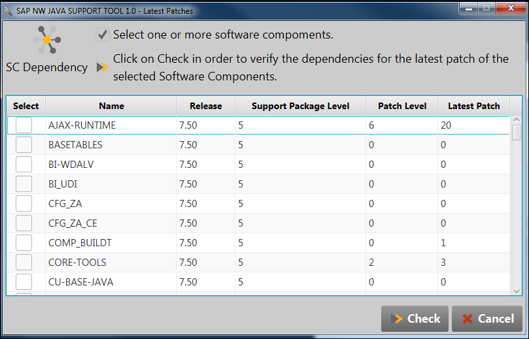The width and height of the screenshot is (529, 339).
Task: Click the Cancel button
Action: point(487,319)
